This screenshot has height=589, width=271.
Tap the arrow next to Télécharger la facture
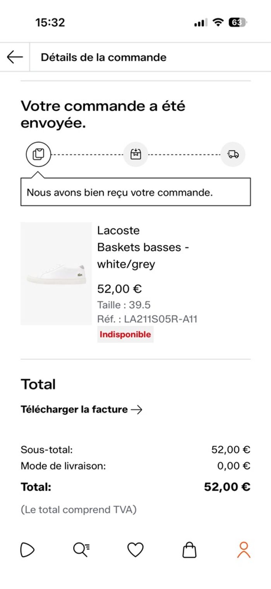coord(137,409)
